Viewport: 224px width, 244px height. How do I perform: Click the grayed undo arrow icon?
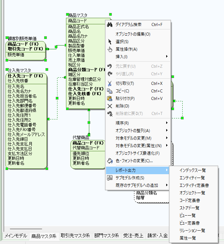[x=110, y=66]
